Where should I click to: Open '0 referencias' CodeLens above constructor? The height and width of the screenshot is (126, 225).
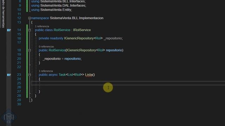click(46, 47)
